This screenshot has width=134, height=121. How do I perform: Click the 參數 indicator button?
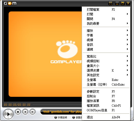pyautogui.click(x=77, y=118)
